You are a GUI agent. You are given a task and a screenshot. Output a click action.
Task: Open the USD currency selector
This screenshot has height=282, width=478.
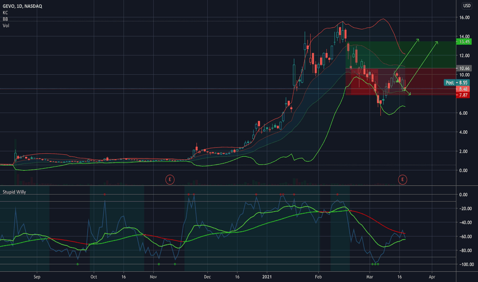click(467, 6)
